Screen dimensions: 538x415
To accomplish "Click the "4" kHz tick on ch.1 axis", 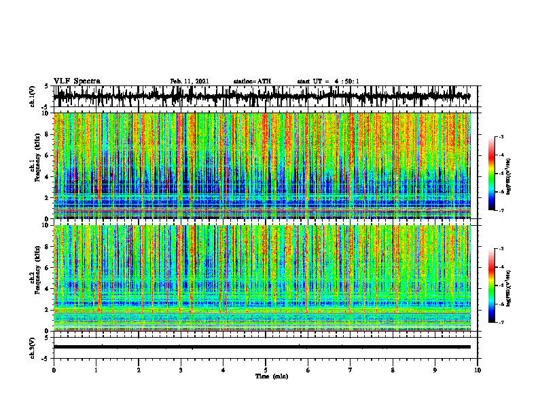I will [x=48, y=177].
